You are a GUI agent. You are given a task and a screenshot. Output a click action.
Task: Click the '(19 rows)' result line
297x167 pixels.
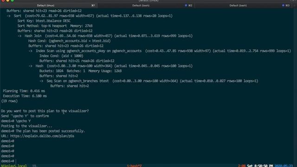pos(9,101)
